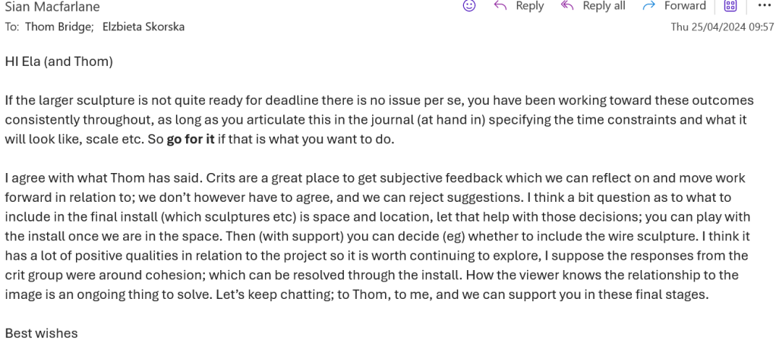Screen dimensions: 776x346
Task: Click the "To:" recipients label
Action: 12,27
